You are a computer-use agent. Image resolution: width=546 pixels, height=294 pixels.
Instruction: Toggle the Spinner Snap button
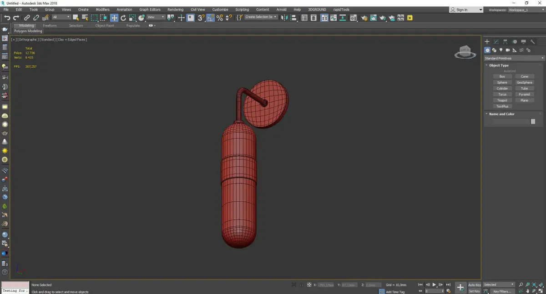[229, 18]
